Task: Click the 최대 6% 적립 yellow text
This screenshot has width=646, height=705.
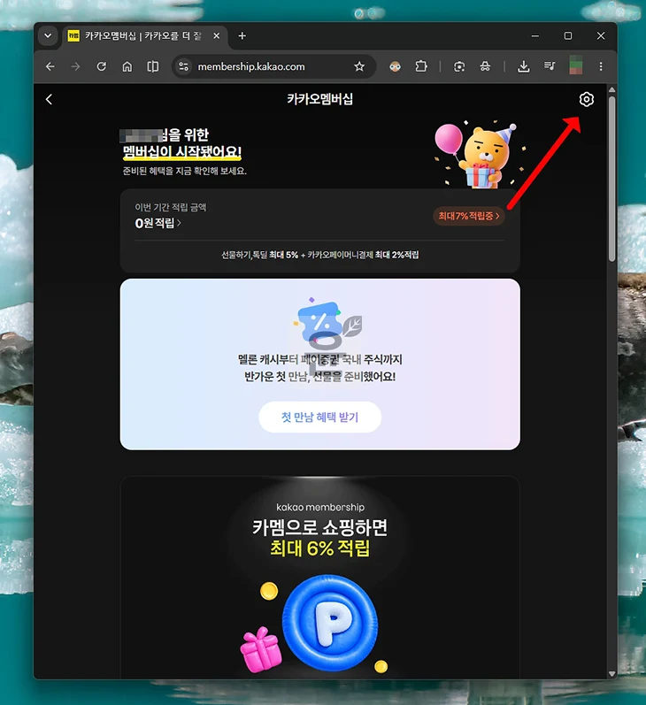Action: coord(319,548)
